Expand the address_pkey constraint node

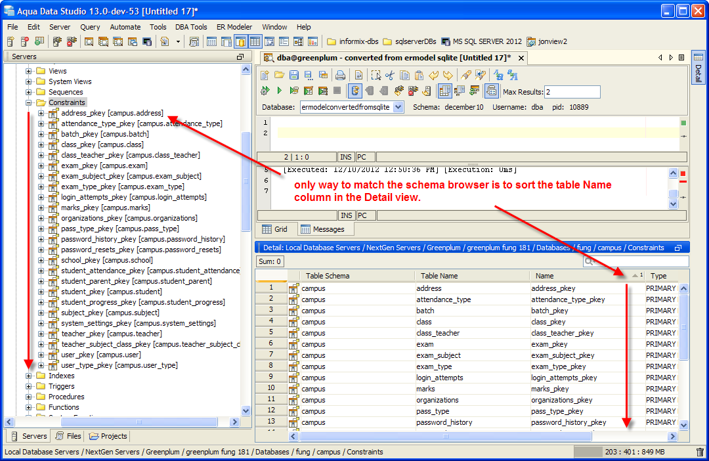(x=41, y=113)
